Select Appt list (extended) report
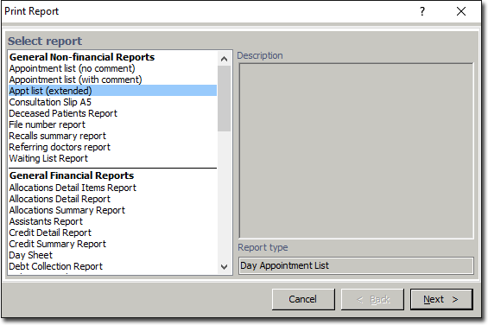This screenshot has height=325, width=488. (112, 91)
